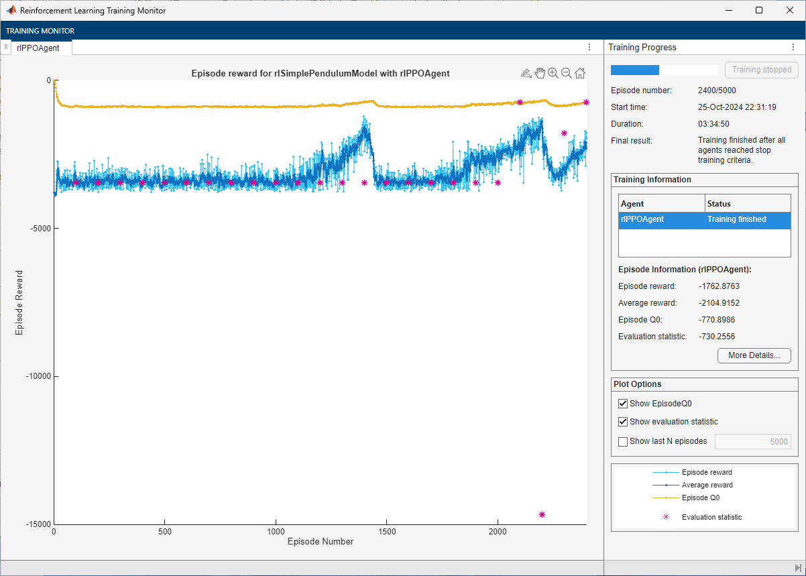Click the More Details button
This screenshot has width=806, height=576.
tap(754, 355)
